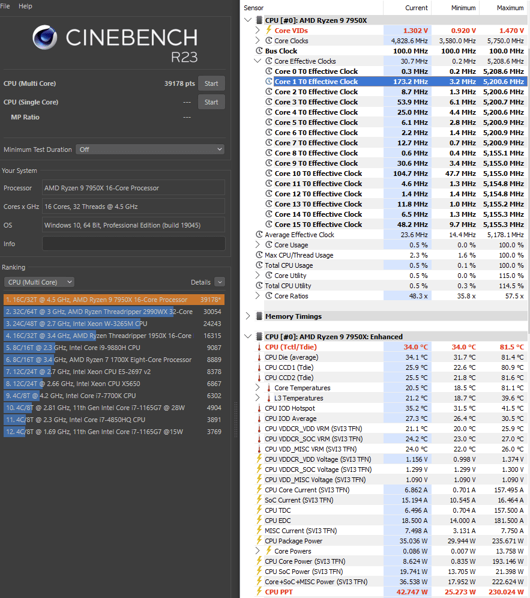Click the clock icon beside Total CPU Usage
Screen dimensions: 530x598
click(259, 265)
